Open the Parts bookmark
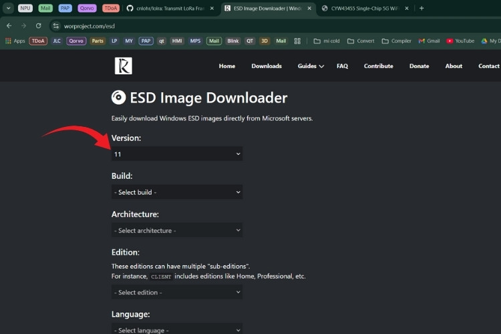 coord(98,41)
